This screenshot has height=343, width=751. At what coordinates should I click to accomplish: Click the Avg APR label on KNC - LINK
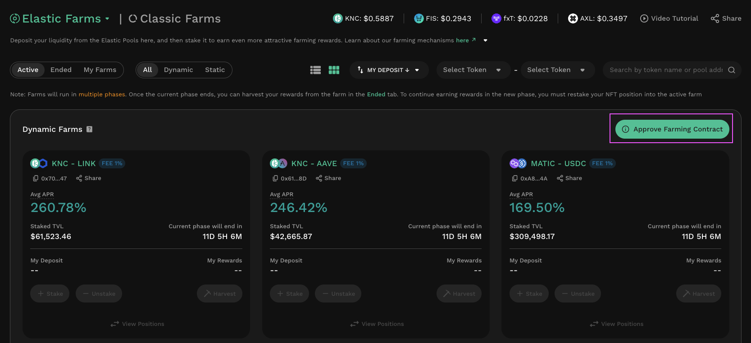(x=42, y=194)
